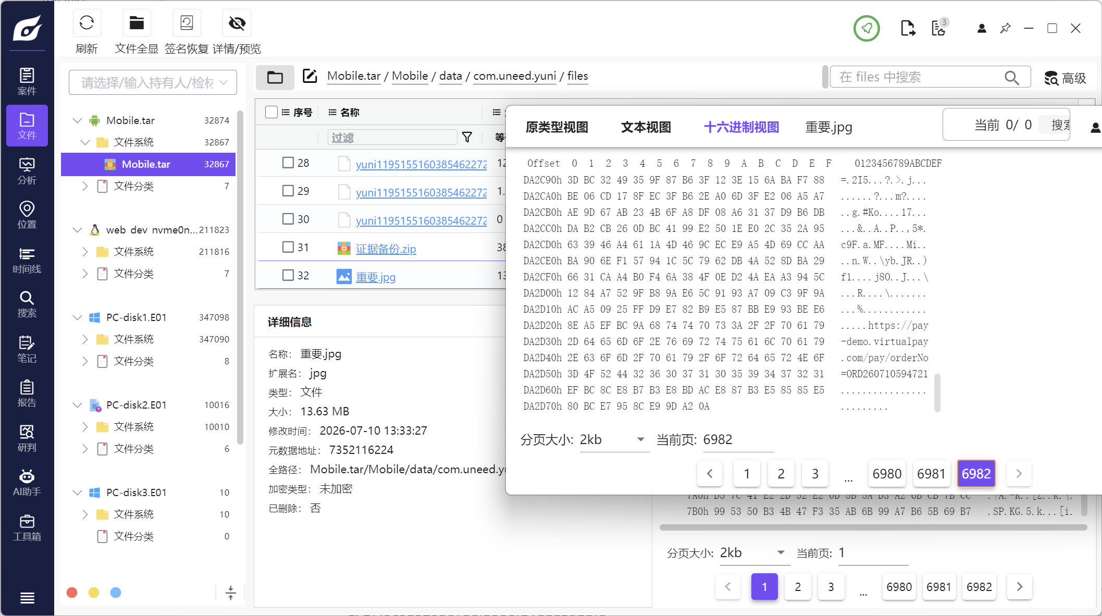Open the 重要.jpg file link in list
The height and width of the screenshot is (616, 1102).
coord(375,277)
